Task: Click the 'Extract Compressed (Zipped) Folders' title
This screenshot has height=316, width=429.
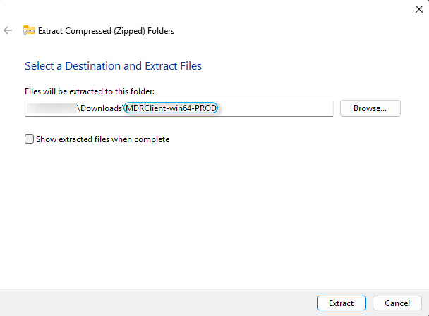Action: tap(107, 30)
